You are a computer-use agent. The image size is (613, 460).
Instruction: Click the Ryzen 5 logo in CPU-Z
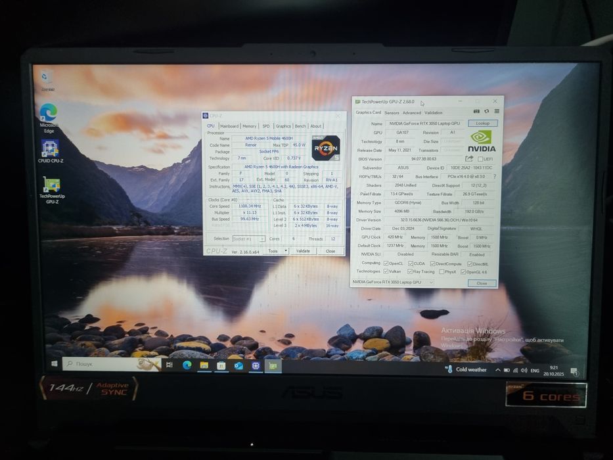pos(325,148)
